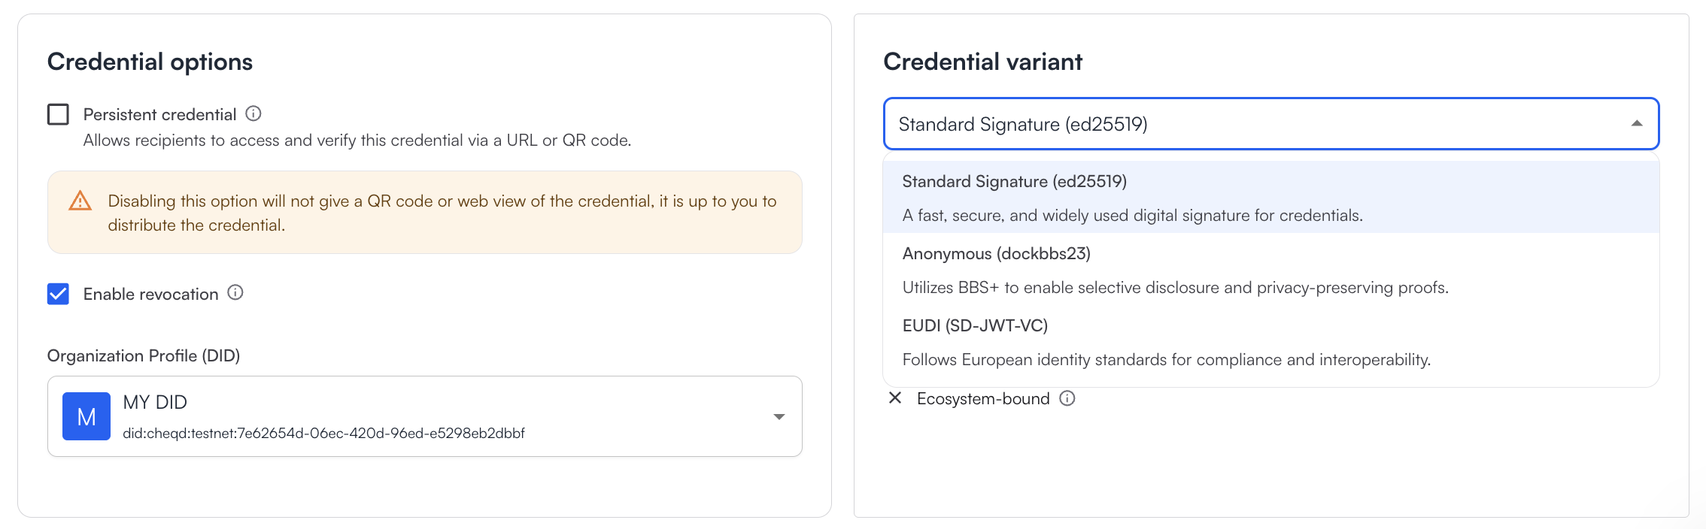Click the Persistent credential label text
This screenshot has width=1706, height=529.
(x=159, y=115)
